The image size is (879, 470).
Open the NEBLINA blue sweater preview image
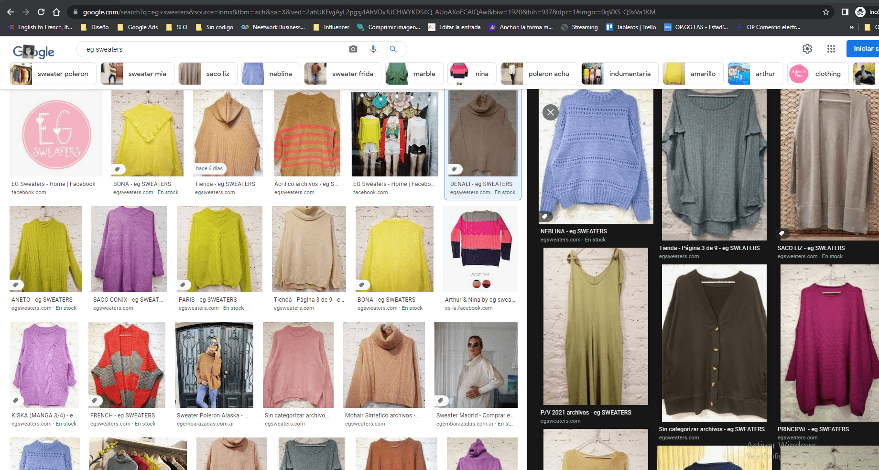pos(596,156)
